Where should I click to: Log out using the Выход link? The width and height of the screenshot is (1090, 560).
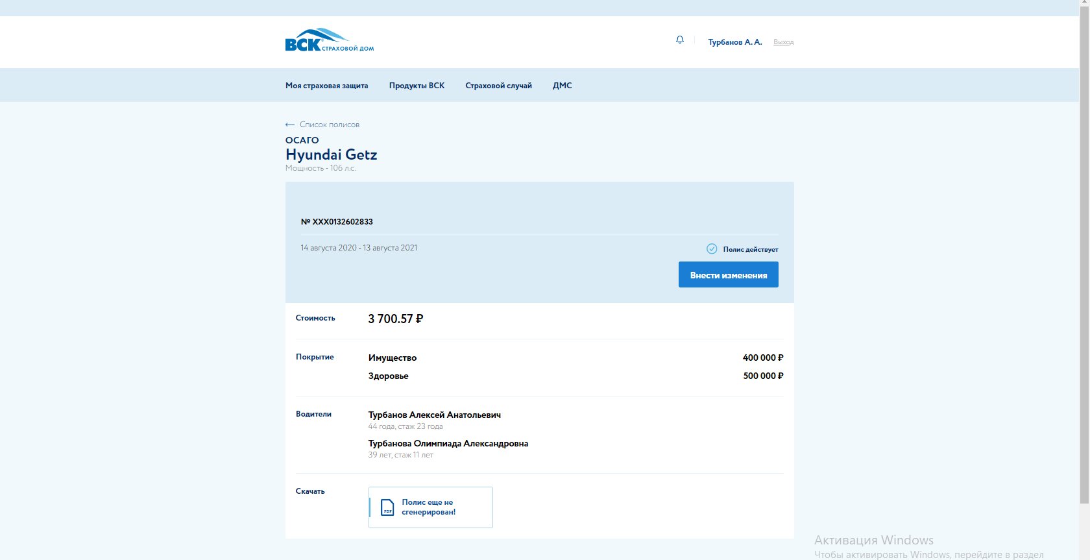(783, 42)
